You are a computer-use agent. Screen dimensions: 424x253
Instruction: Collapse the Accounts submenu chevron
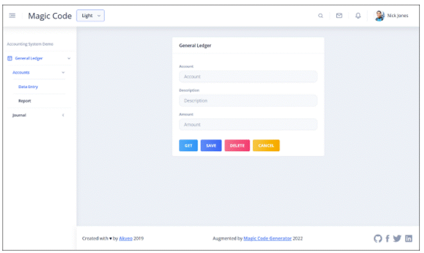63,72
